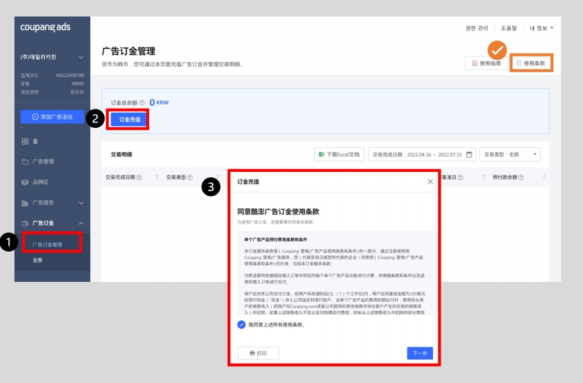Screen dimensions: 583x383
Task: Click the coupang ads logo
Action: click(45, 27)
